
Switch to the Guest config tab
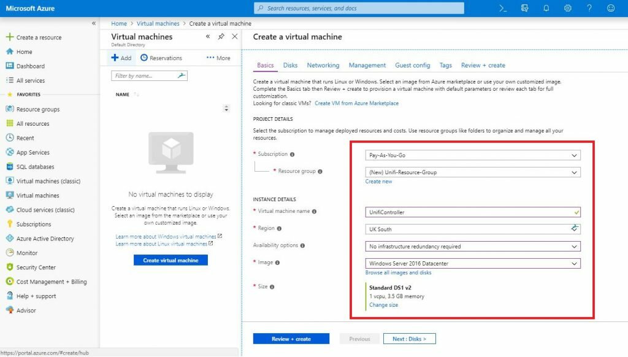pos(413,65)
